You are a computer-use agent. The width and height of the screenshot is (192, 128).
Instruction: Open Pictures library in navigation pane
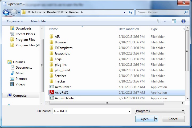(x=19, y=79)
